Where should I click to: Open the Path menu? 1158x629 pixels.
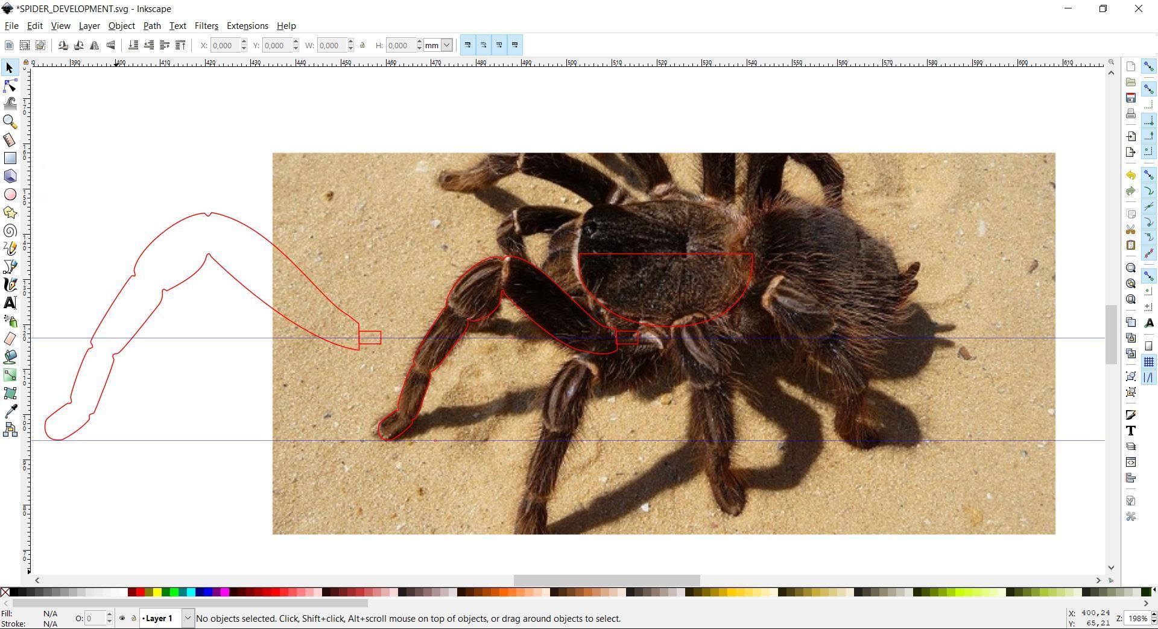coord(151,26)
